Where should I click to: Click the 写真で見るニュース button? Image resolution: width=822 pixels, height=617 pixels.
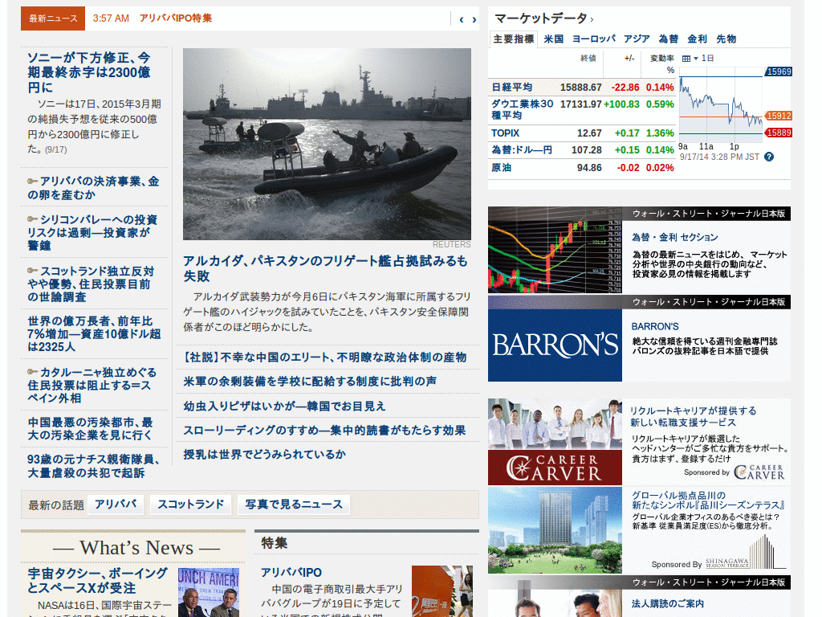pos(295,505)
